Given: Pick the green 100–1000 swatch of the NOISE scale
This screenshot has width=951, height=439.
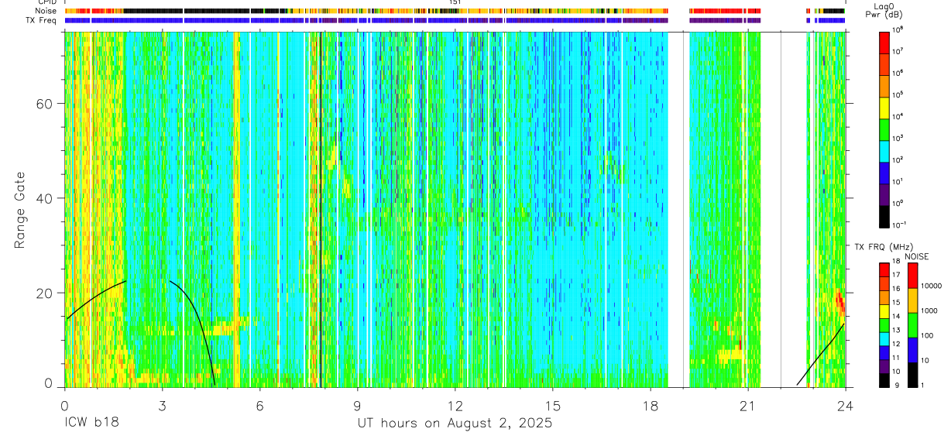Looking at the screenshot, I should tap(912, 324).
